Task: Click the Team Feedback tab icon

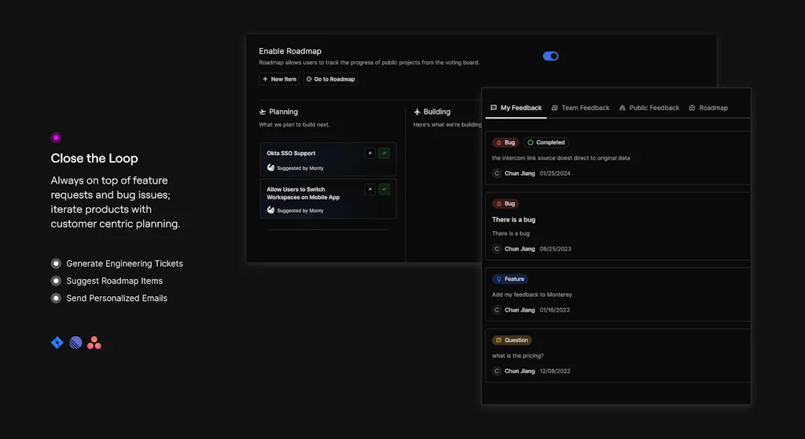Action: [554, 108]
